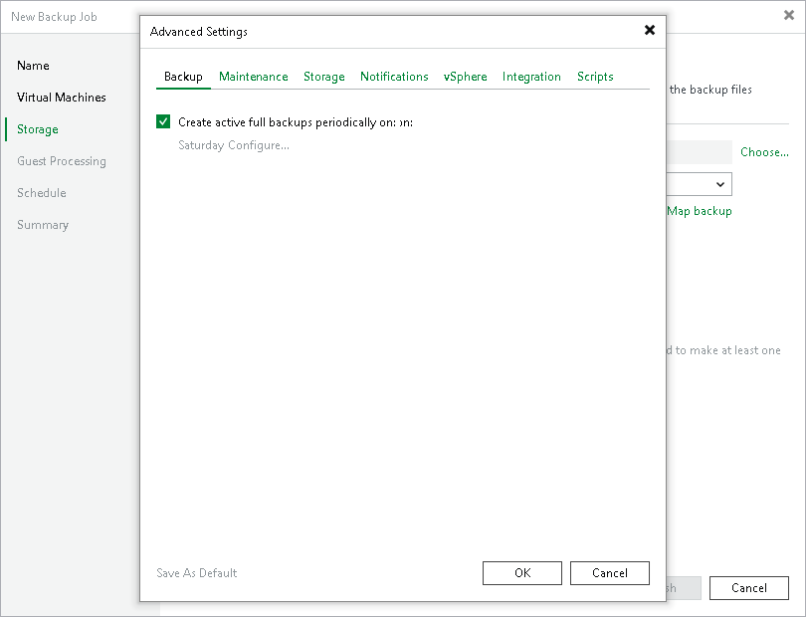
Task: Open the vSphere tab
Action: pyautogui.click(x=465, y=77)
